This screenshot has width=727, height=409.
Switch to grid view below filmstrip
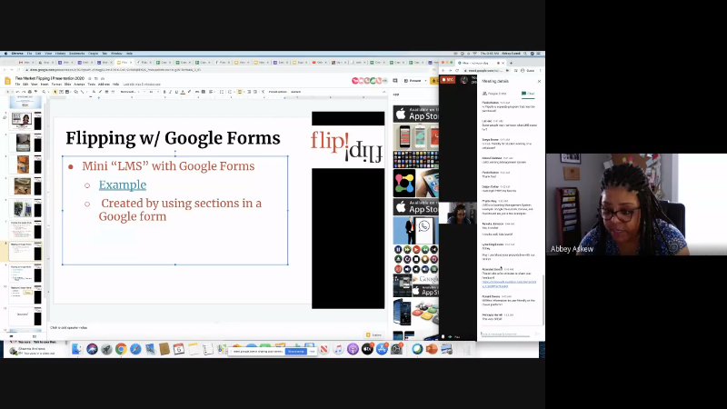(x=35, y=336)
